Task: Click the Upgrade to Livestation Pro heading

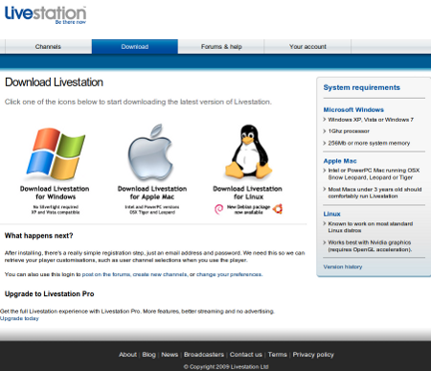Action: pos(50,294)
